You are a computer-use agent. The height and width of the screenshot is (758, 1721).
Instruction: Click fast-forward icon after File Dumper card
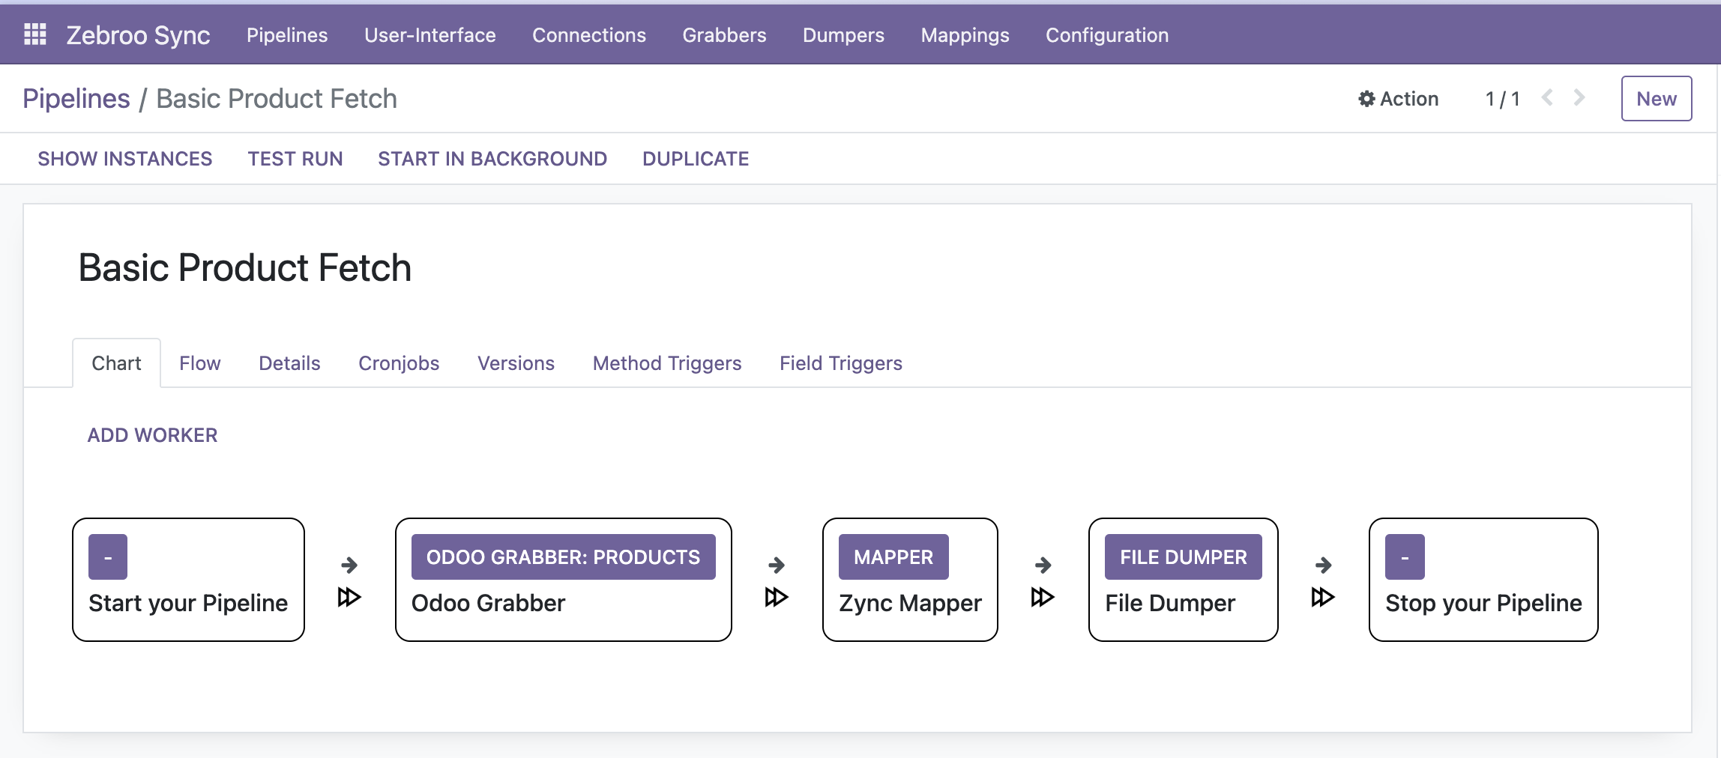point(1323,597)
